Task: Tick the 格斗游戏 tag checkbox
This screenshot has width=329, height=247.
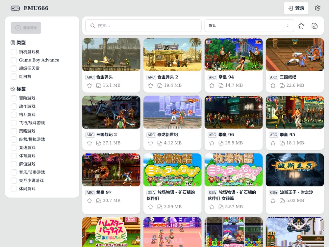Action: click(x=14, y=115)
